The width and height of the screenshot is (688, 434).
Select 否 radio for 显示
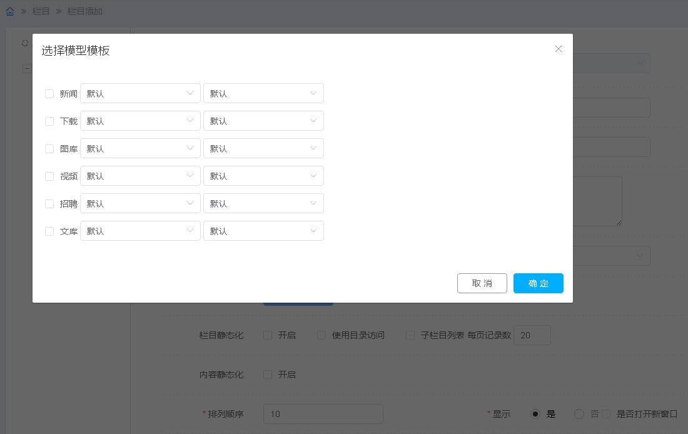[x=579, y=414]
